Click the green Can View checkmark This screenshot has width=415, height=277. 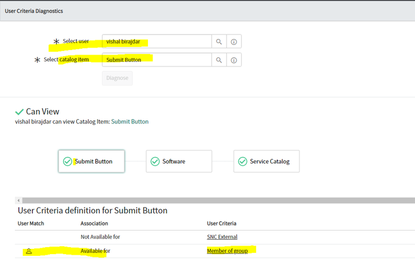tap(19, 112)
